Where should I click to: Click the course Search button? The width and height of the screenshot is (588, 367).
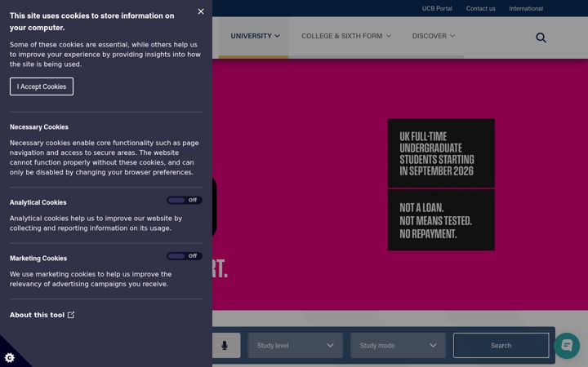click(501, 345)
